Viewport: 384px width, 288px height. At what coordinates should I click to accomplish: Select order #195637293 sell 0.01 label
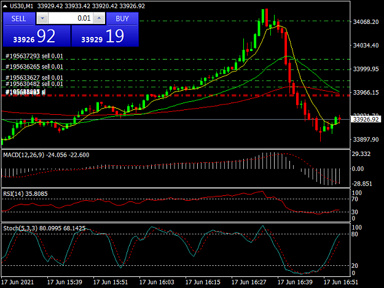pyautogui.click(x=34, y=56)
